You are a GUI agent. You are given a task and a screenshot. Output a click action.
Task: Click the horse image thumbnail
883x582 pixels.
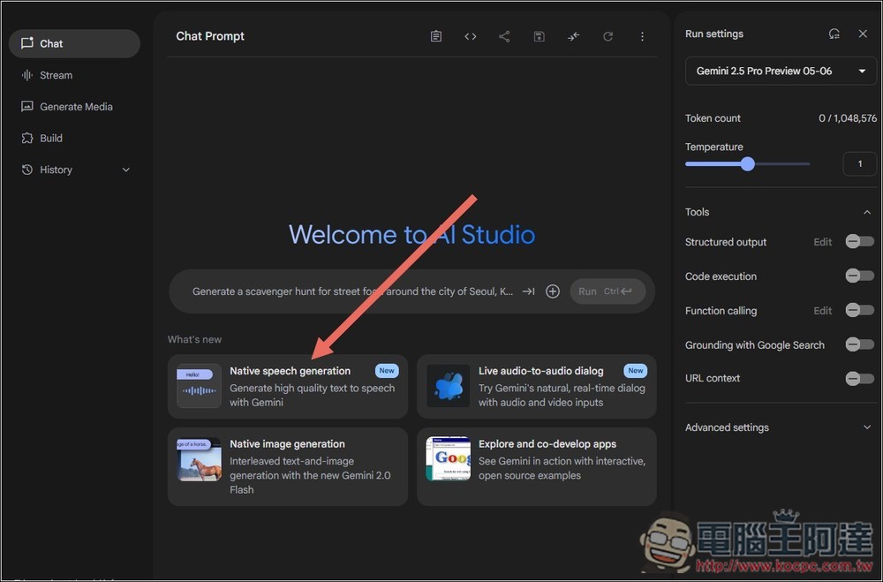pos(199,459)
